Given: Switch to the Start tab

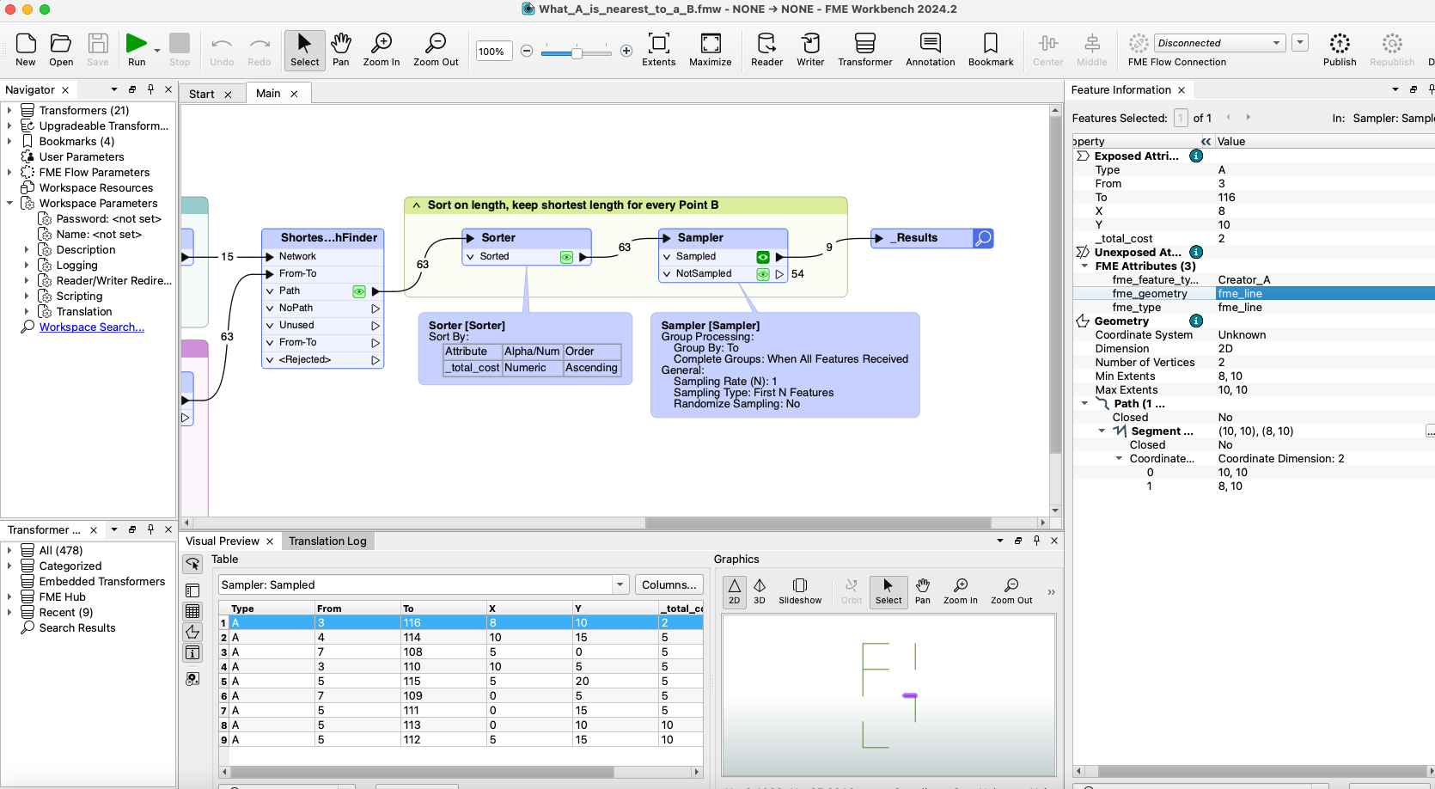Looking at the screenshot, I should tap(202, 94).
